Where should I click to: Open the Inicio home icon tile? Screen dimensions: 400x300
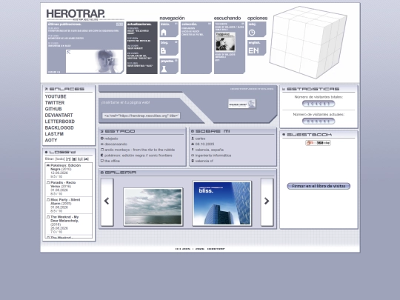(169, 30)
